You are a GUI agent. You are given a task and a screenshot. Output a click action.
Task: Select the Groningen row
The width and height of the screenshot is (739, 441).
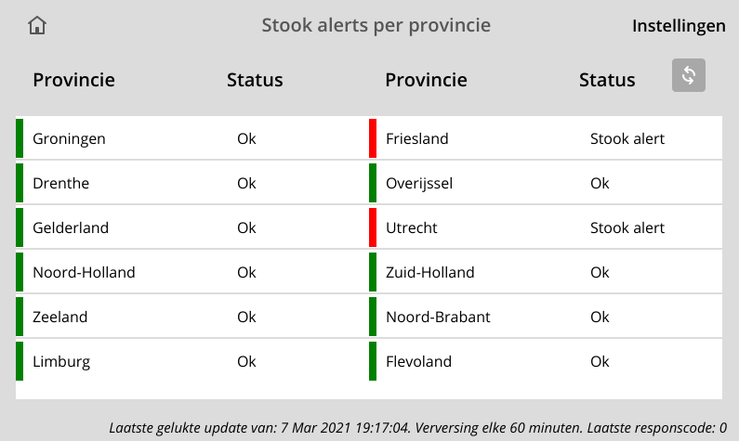click(192, 138)
